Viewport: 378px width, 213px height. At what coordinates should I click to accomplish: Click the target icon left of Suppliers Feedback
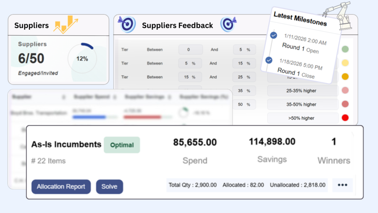pyautogui.click(x=127, y=25)
